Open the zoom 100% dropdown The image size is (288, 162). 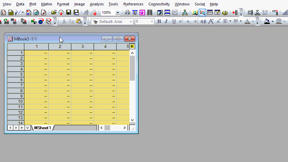[118, 13]
